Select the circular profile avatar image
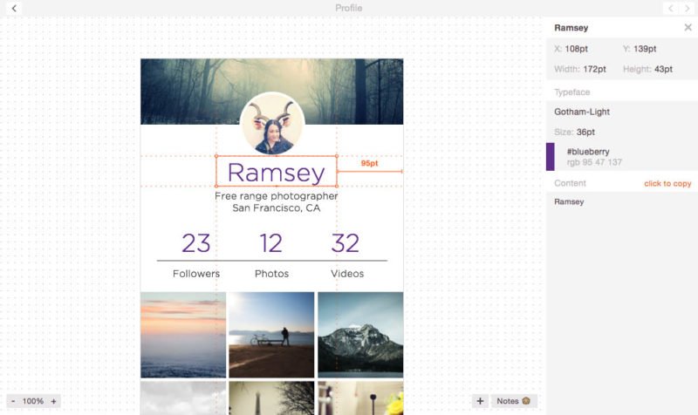The width and height of the screenshot is (698, 415). pyautogui.click(x=272, y=124)
